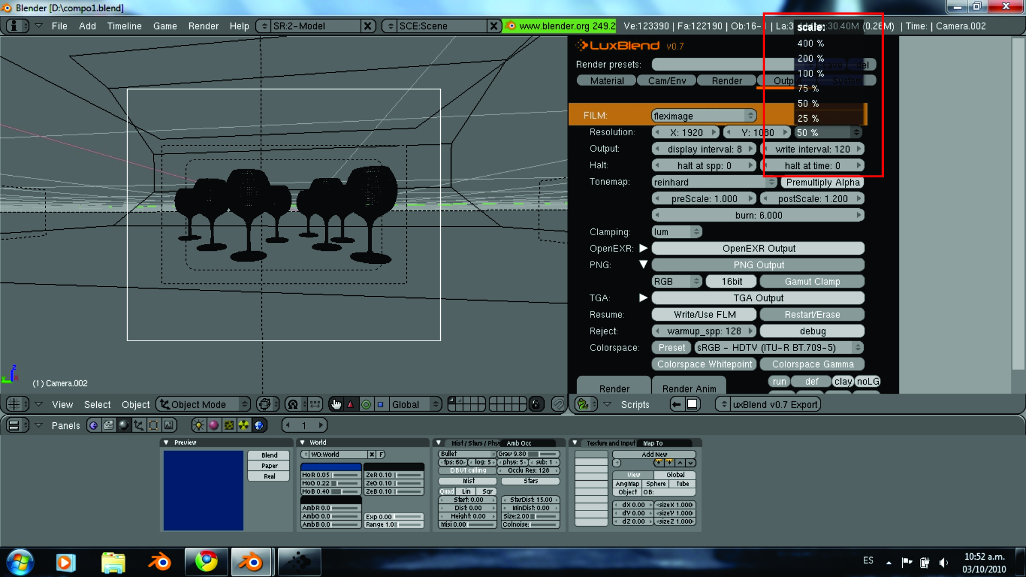Open the World buttons globe icon
Image resolution: width=1026 pixels, height=577 pixels.
point(259,426)
